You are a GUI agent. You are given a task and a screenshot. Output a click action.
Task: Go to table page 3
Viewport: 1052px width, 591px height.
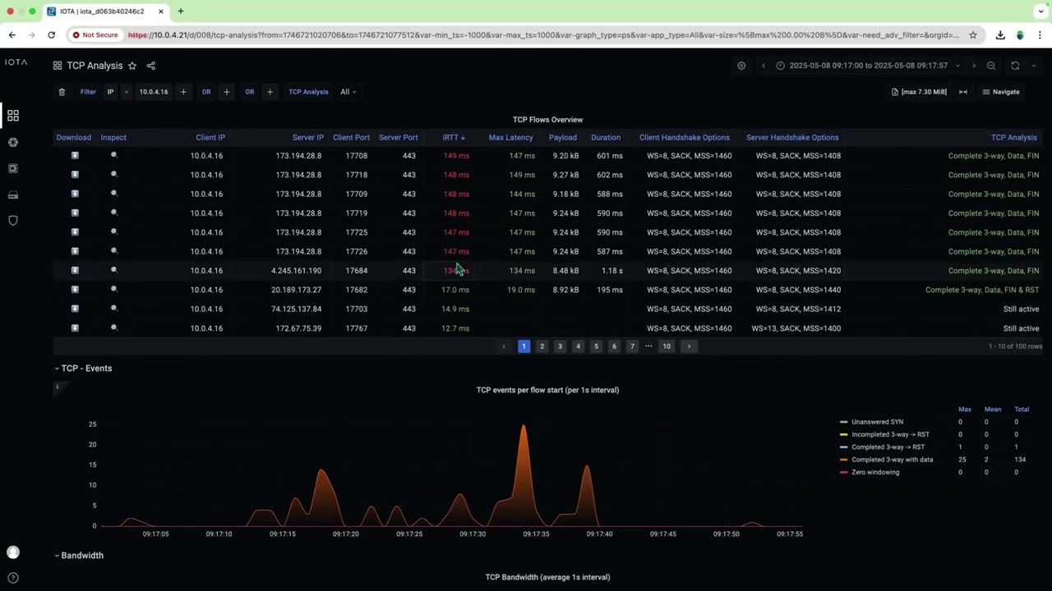pos(560,346)
